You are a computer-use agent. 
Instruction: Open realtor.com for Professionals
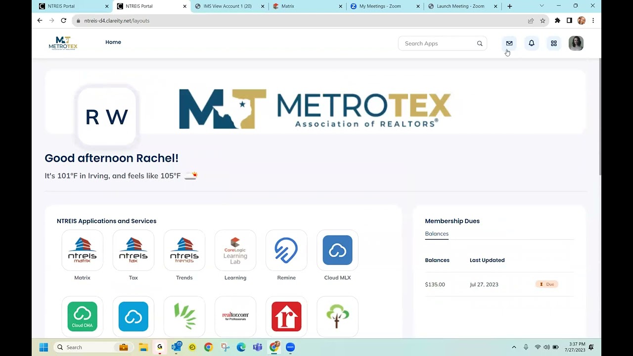point(235,316)
